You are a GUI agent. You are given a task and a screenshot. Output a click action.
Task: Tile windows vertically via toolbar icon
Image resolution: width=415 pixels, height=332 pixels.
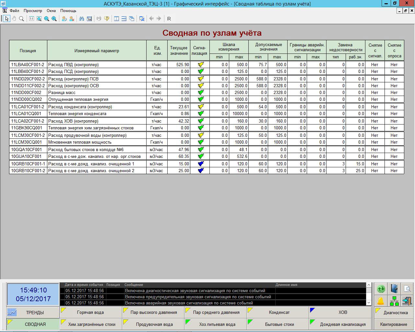(x=116, y=18)
